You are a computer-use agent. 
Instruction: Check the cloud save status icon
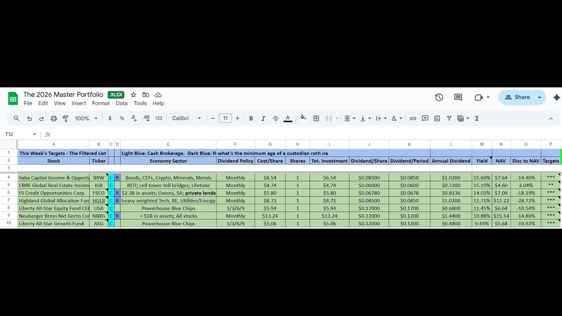pos(158,95)
